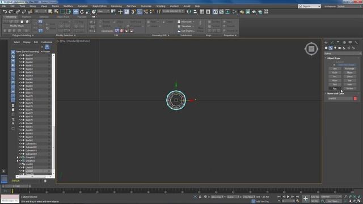
Task: Open the Splines category dropdown
Action: click(x=342, y=53)
